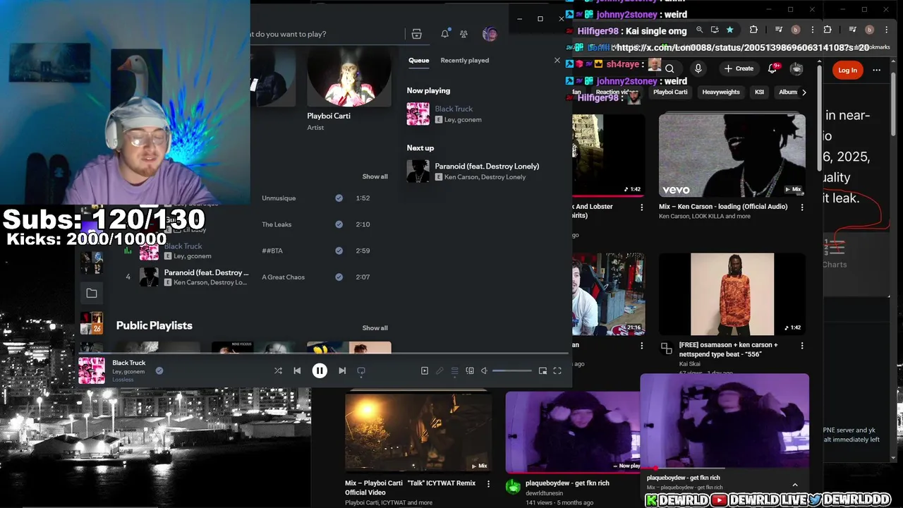Click Show all above track list
Viewport: 903px width, 508px height.
375,176
